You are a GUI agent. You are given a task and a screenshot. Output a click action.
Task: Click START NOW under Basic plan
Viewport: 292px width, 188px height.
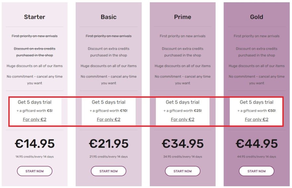tap(108, 171)
